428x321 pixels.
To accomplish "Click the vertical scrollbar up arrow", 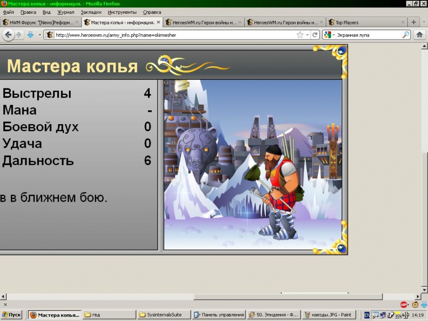I will (x=424, y=46).
